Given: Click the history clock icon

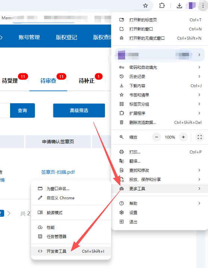Looking at the screenshot, I should coord(122,76).
